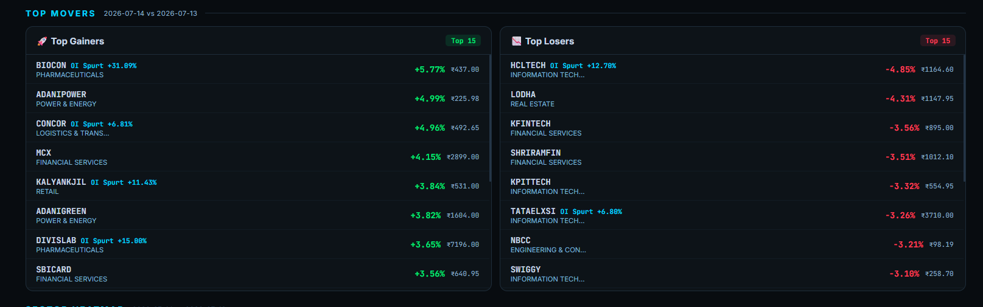Click the +4.15% change for MCX

[x=425, y=157]
